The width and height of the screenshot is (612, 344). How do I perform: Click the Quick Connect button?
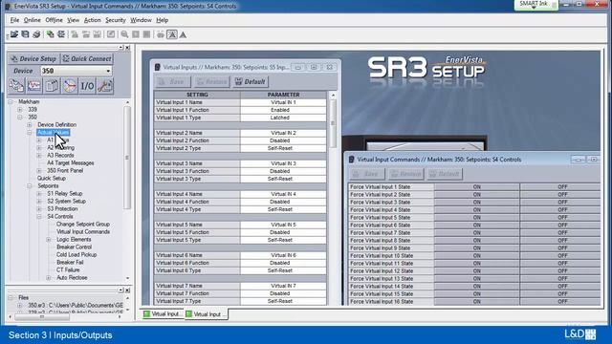87,59
